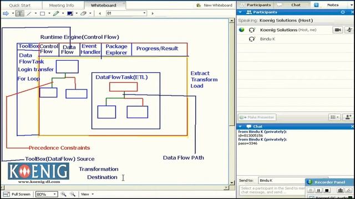355x199 pixels.
Task: Toggle the Notes panel button
Action: [329, 5]
